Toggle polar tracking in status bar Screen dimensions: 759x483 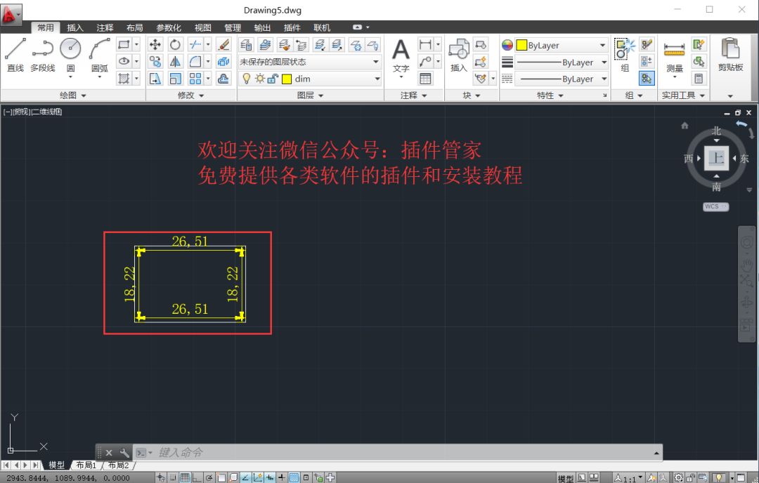(209, 477)
